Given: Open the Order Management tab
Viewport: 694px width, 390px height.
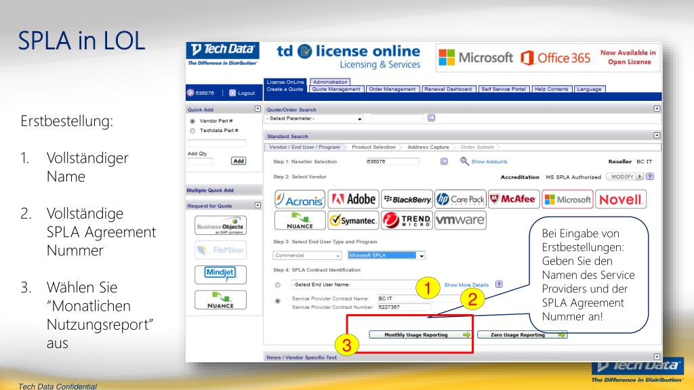Looking at the screenshot, I should point(392,89).
